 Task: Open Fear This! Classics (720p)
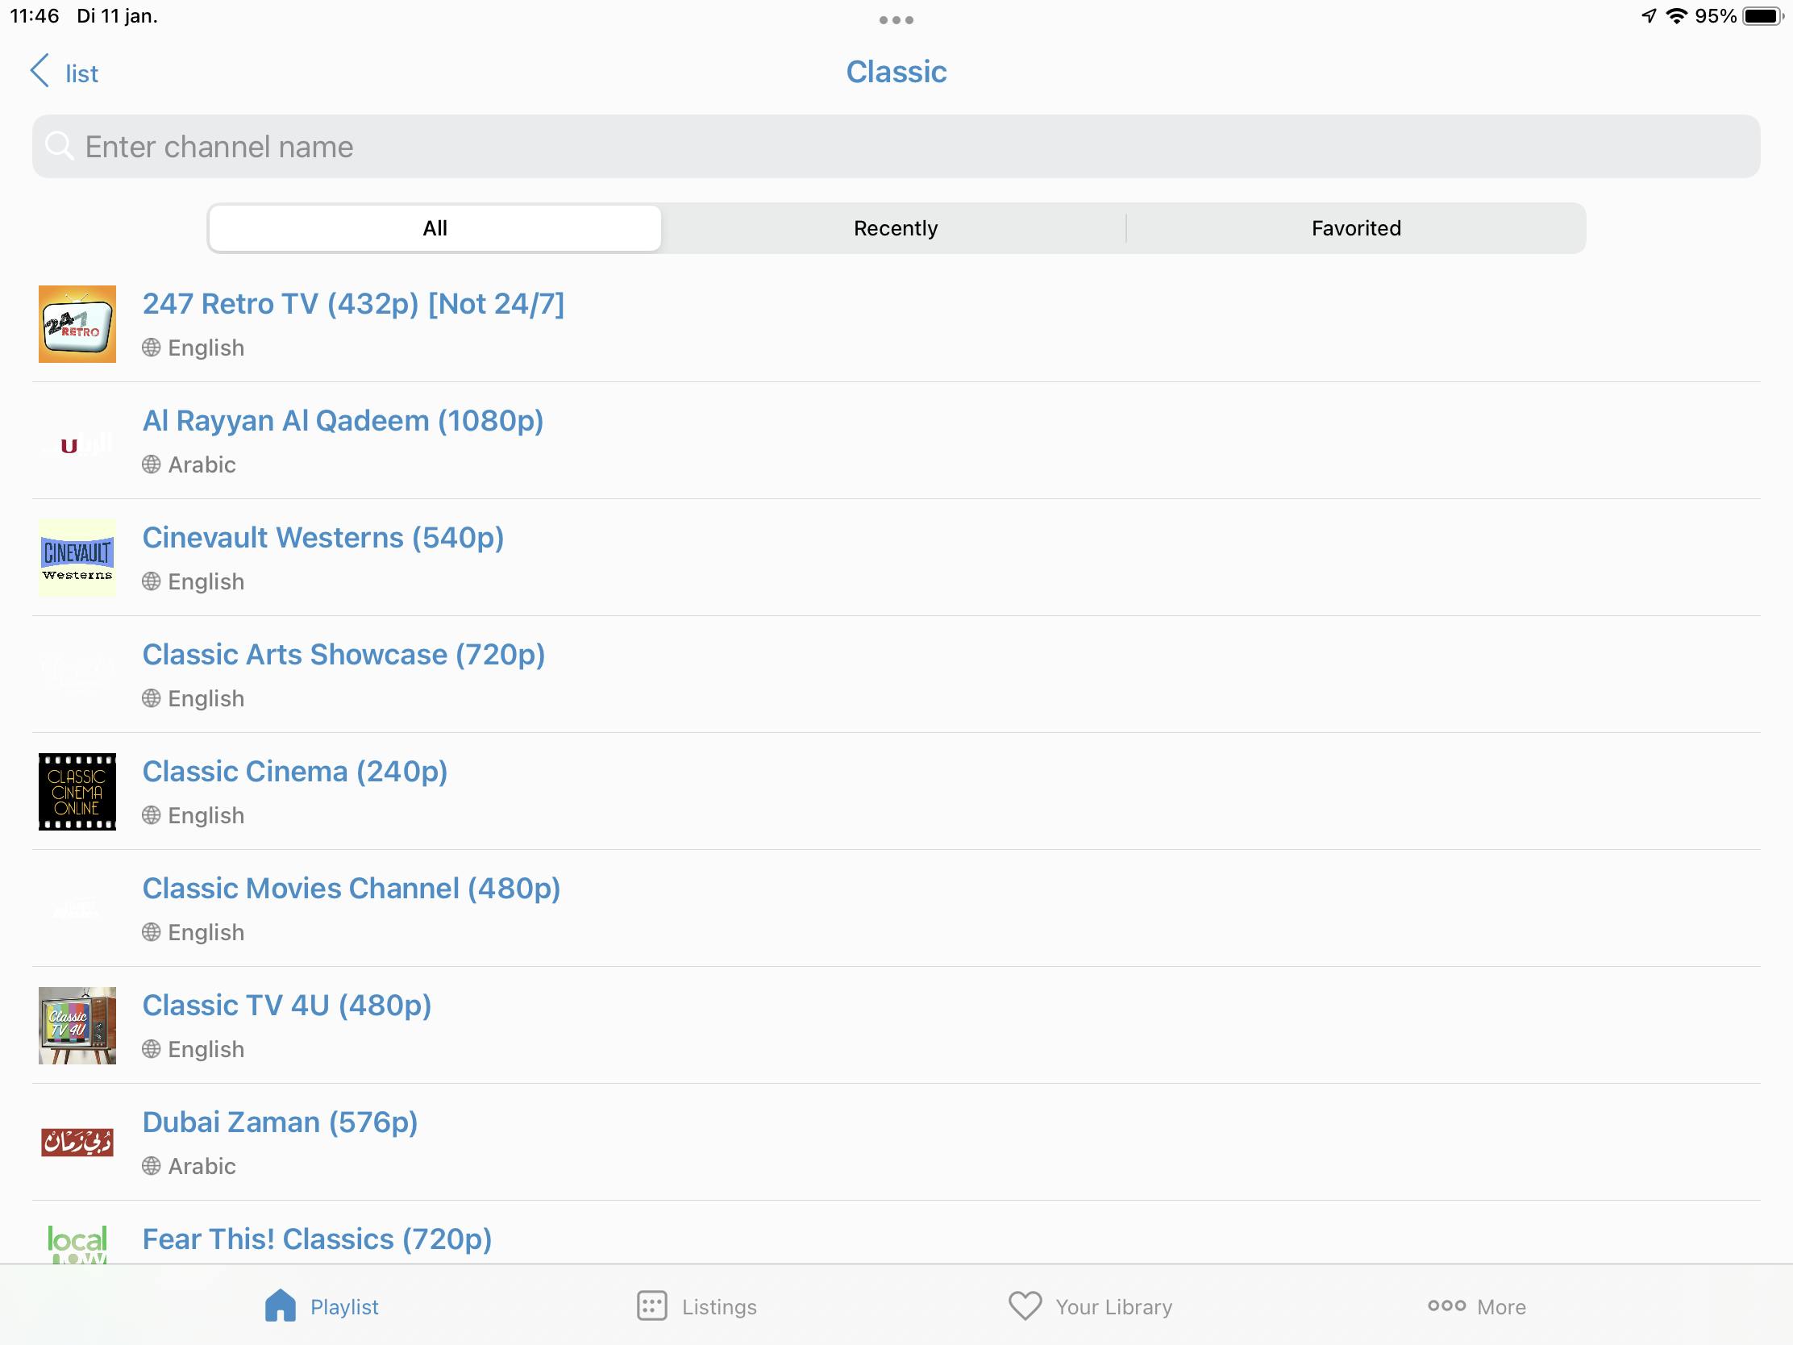(x=317, y=1239)
